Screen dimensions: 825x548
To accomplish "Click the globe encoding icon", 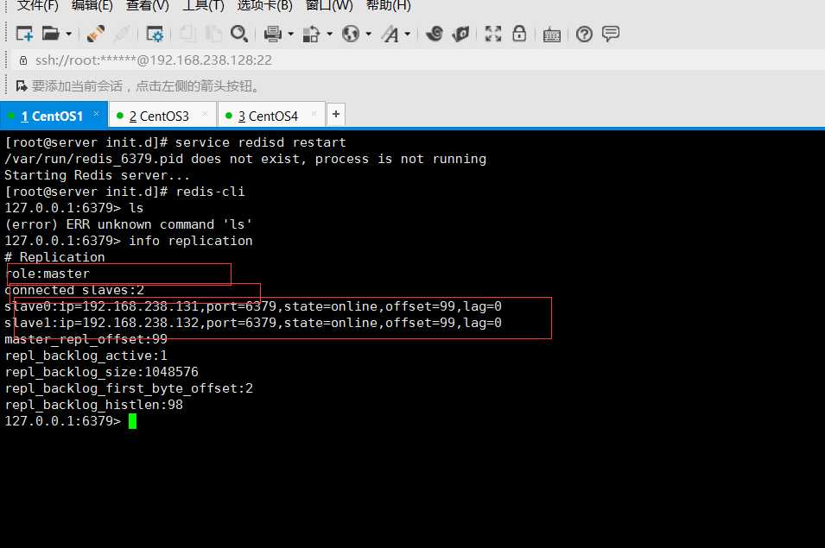I will click(x=351, y=35).
